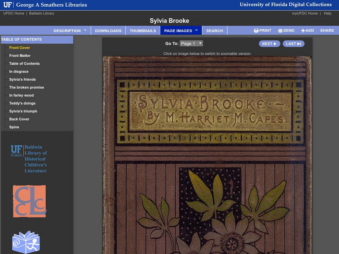Image resolution: width=339 pixels, height=254 pixels.
Task: Open George A Smathers Libraries link
Action: [51, 5]
